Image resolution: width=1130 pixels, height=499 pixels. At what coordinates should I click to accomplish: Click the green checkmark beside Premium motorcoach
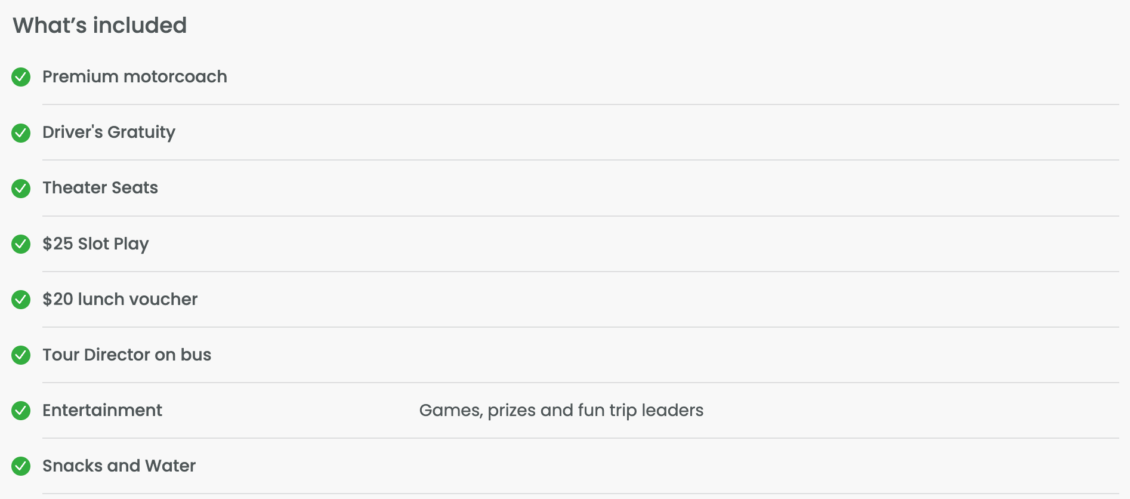coord(21,77)
